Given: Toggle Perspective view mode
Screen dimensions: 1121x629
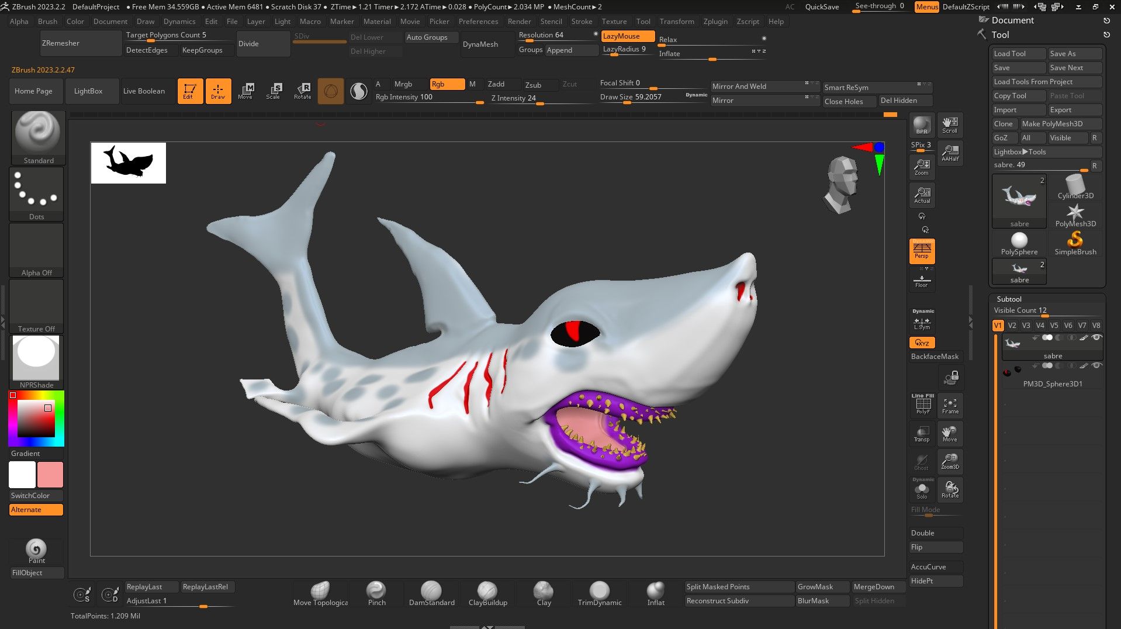Looking at the screenshot, I should (922, 251).
